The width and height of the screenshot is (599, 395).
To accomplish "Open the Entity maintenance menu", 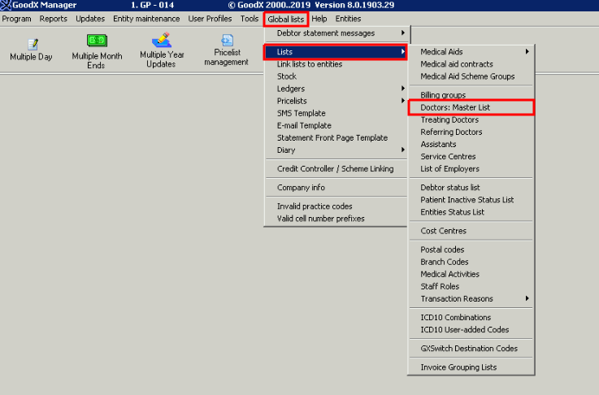I will click(x=146, y=19).
